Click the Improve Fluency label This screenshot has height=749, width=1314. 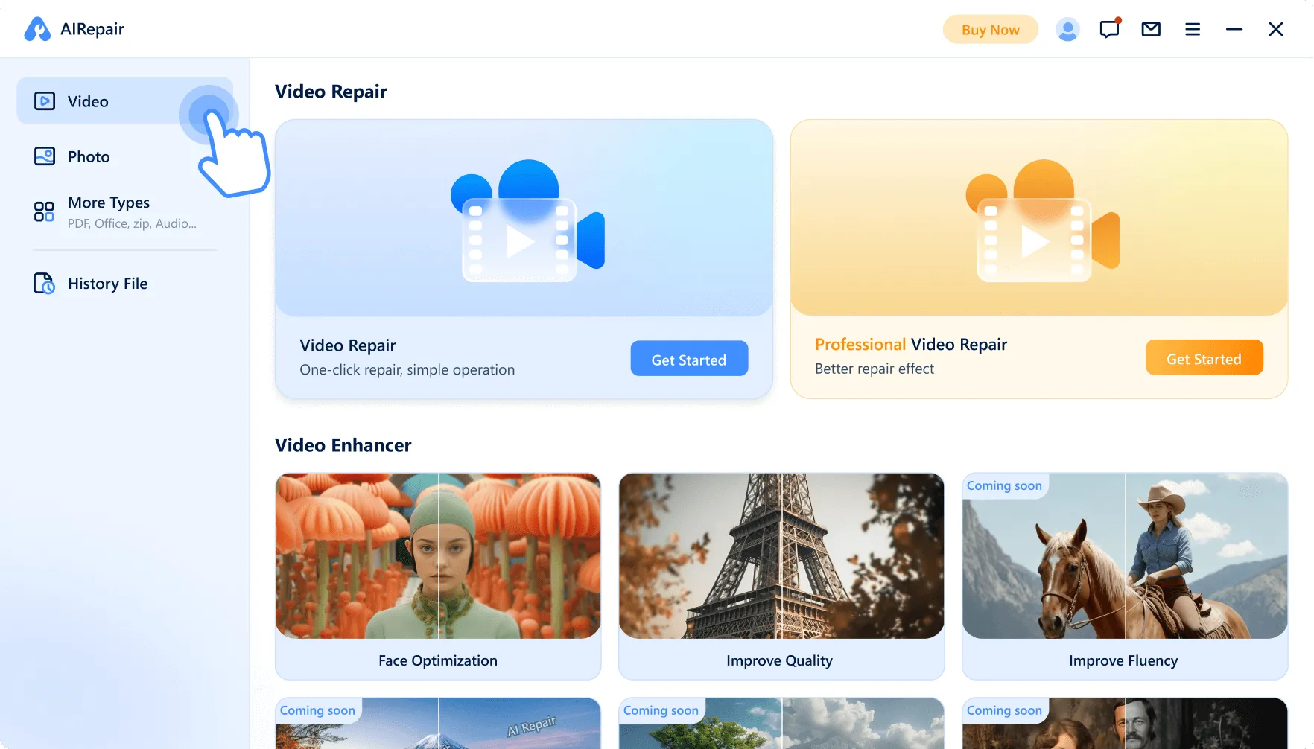pos(1123,660)
